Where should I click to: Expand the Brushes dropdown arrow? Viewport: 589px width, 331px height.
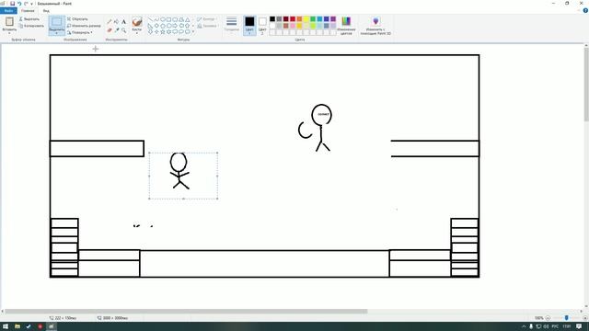coord(137,33)
